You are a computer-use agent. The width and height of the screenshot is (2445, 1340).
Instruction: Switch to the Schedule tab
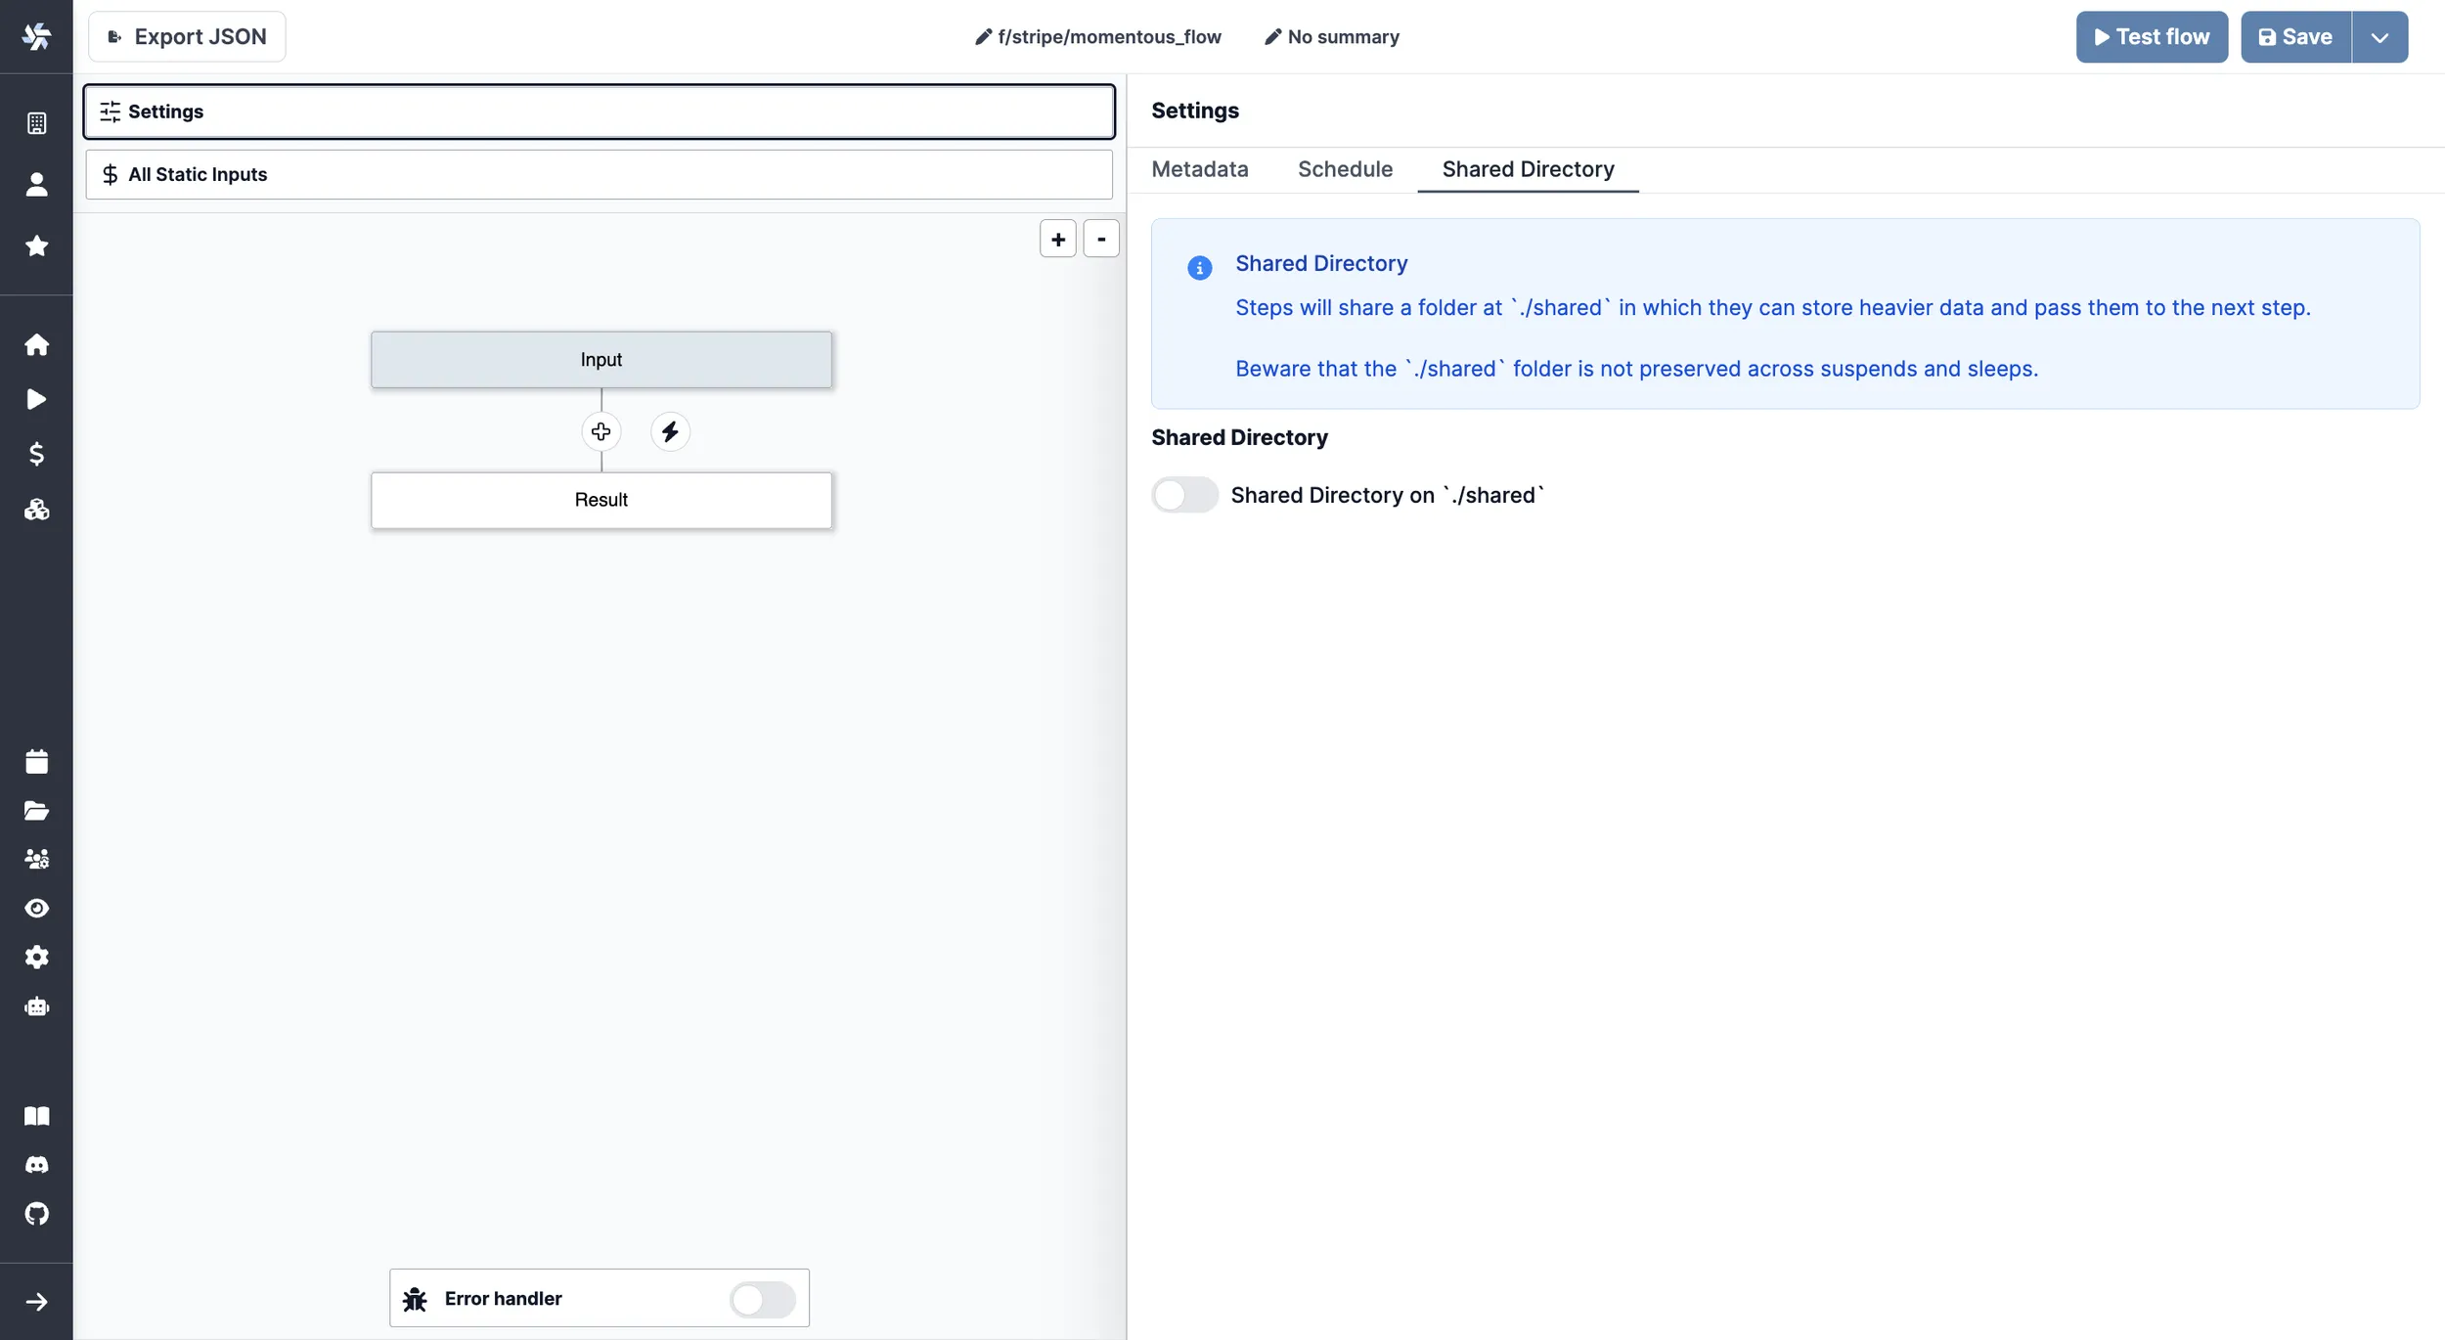tap(1345, 169)
